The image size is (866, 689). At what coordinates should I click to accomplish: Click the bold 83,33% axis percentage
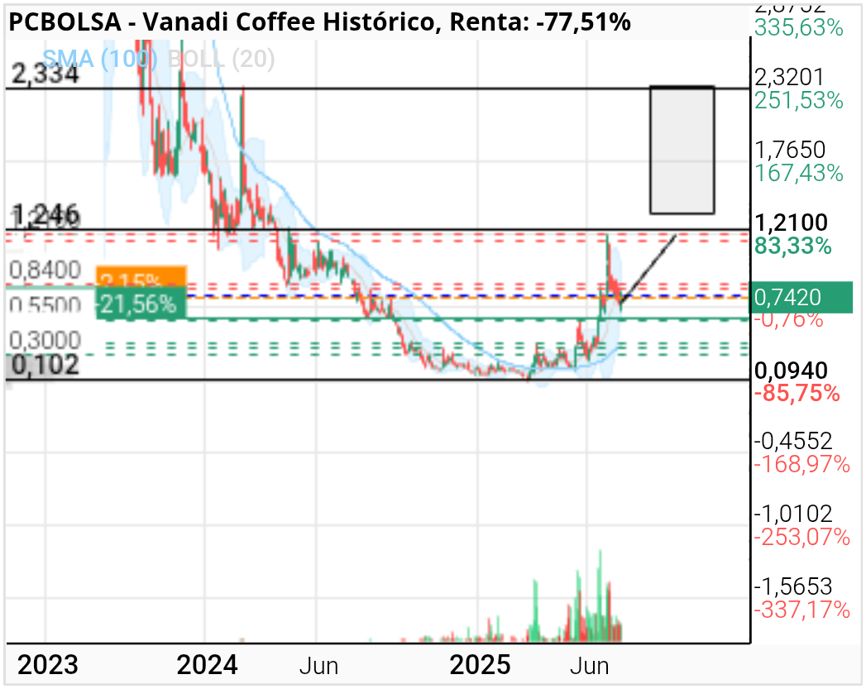(793, 246)
